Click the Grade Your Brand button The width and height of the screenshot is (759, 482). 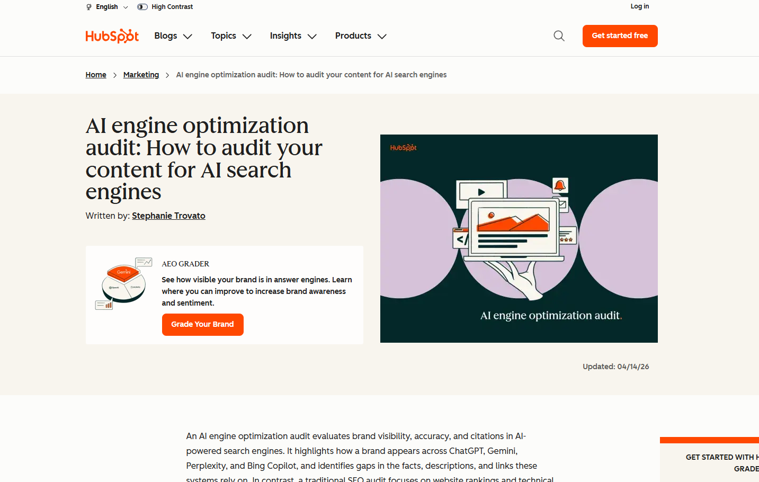tap(202, 324)
